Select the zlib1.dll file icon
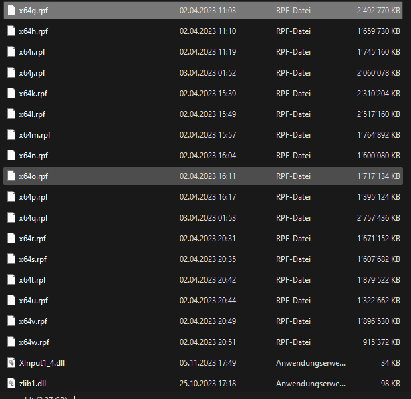Viewport: 411px width, 399px height. point(11,384)
